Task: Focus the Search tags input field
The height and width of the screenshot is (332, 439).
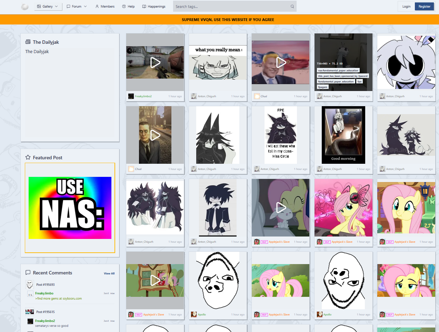Action: 231,7
